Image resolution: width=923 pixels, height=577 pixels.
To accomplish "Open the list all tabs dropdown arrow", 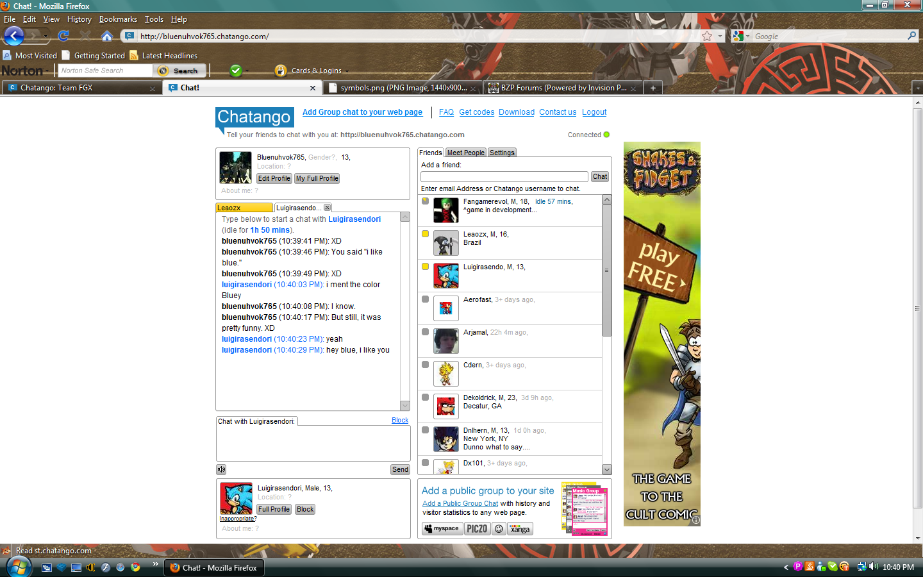I will (917, 88).
